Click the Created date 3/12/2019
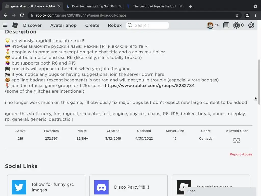Viewport: 261px width, 196px height. click(x=113, y=139)
